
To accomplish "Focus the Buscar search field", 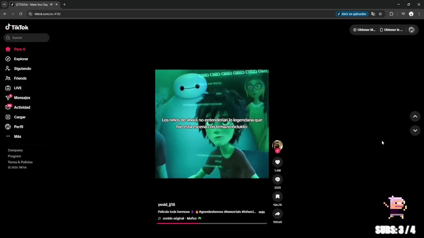I will (26, 38).
